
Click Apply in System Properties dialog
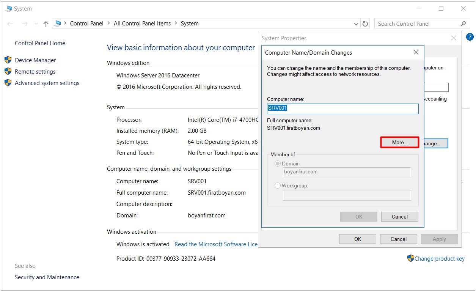439,239
